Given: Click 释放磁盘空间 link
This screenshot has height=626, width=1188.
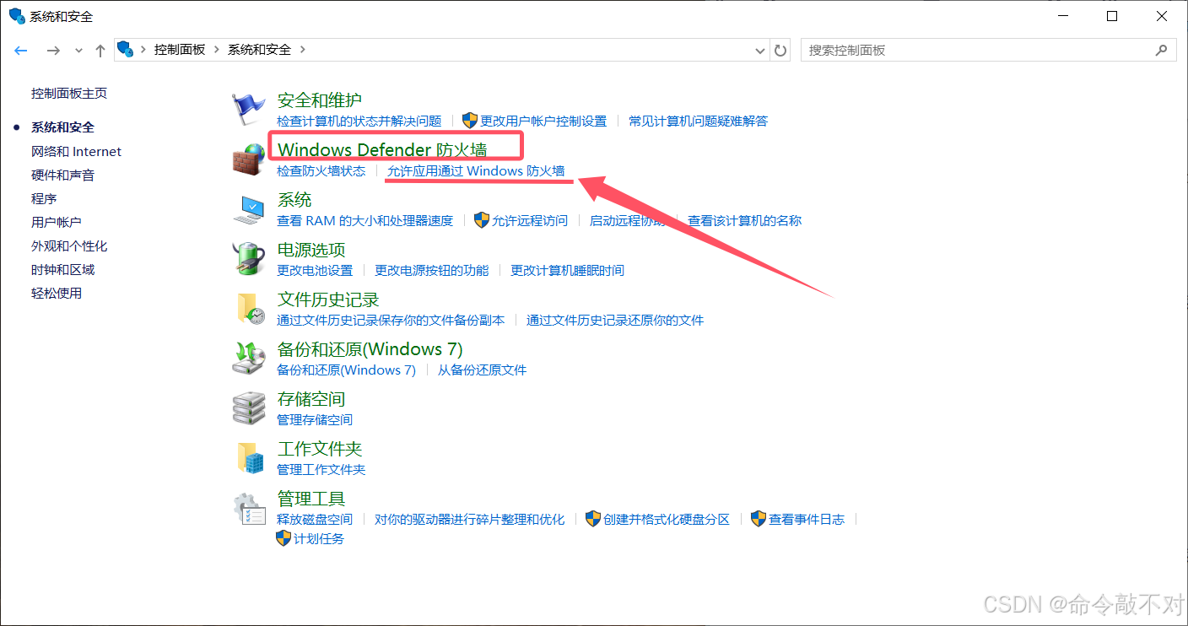Looking at the screenshot, I should [x=315, y=519].
